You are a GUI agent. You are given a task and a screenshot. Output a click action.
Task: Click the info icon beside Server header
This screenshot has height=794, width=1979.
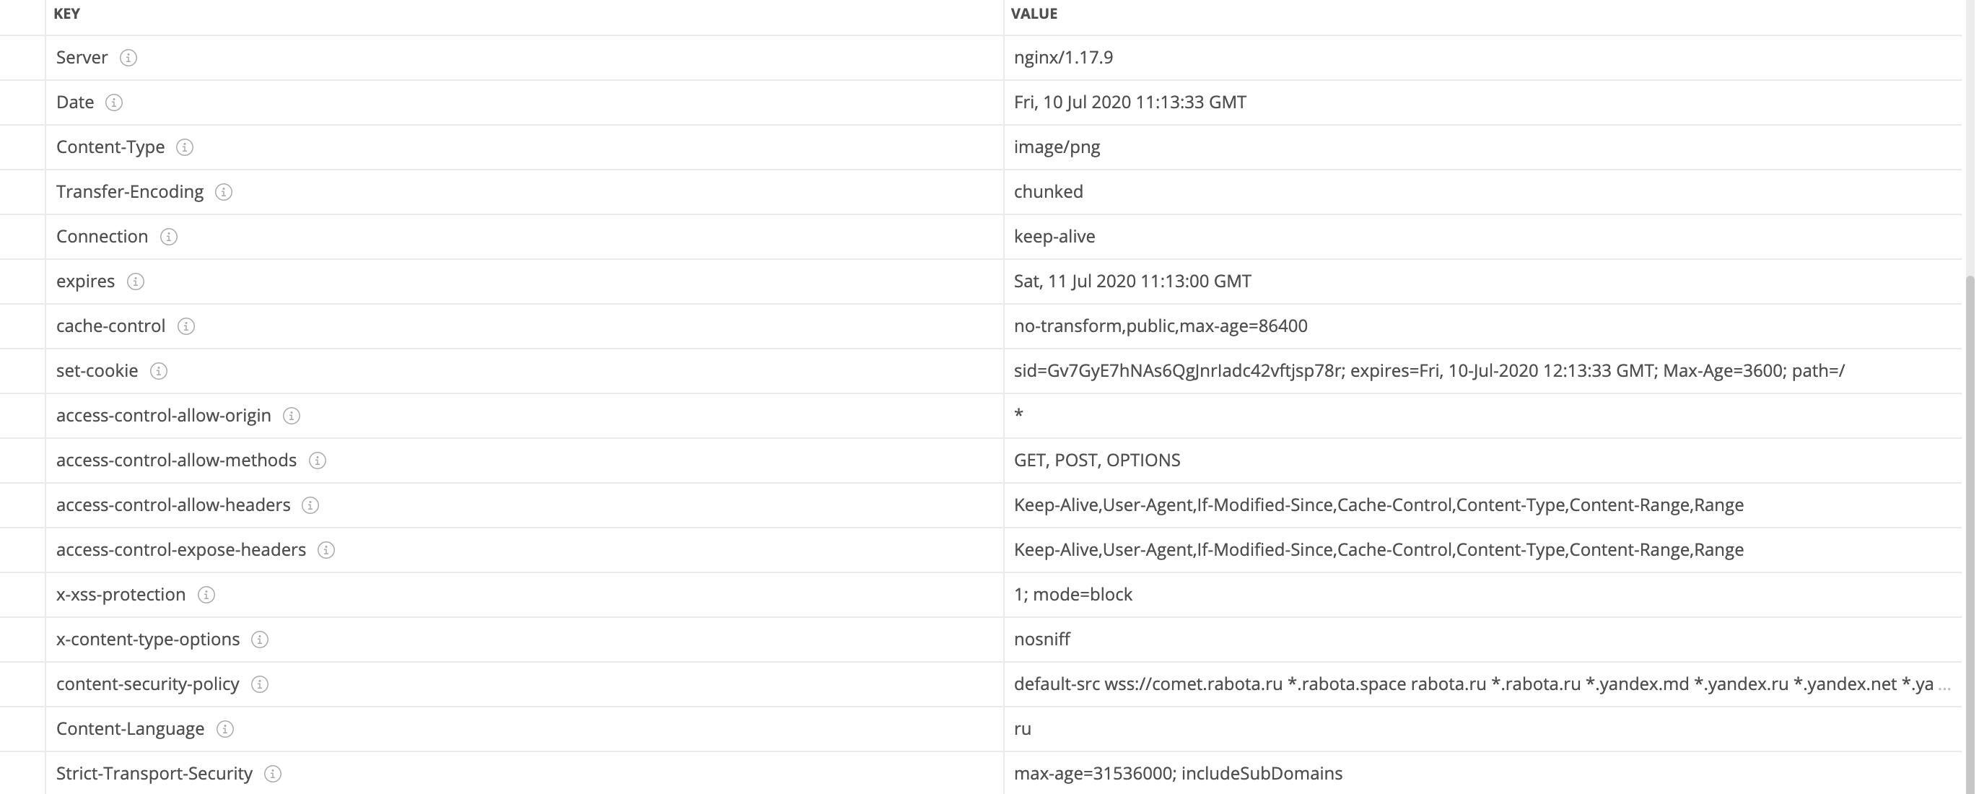pyautogui.click(x=128, y=58)
